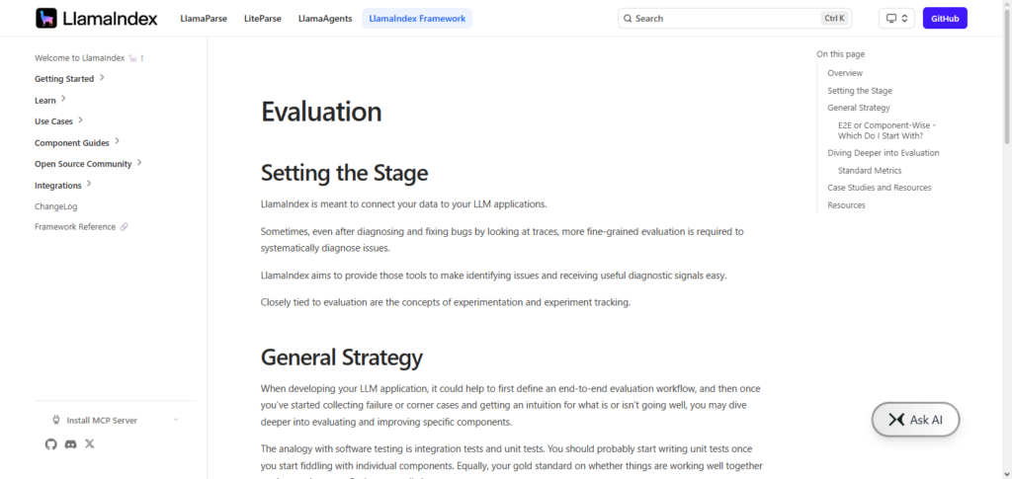Click the page vertical scrollbar thumb

tap(1007, 74)
